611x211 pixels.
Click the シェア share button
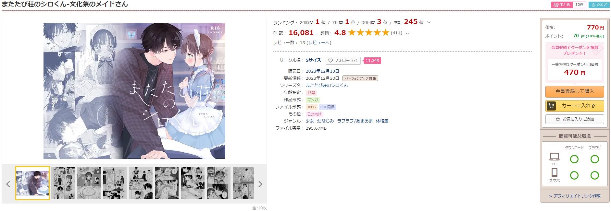(599, 5)
